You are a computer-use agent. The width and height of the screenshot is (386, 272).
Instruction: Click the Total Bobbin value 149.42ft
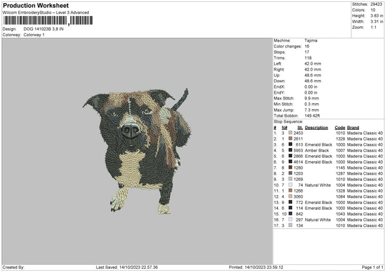314,115
